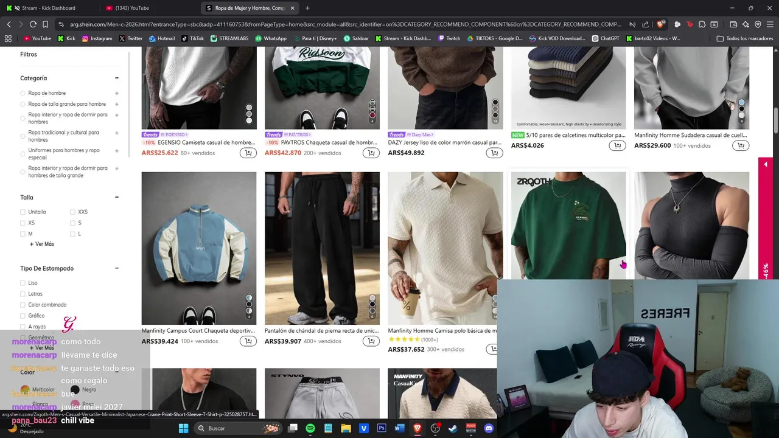
Task: Open new browser tab
Action: [x=307, y=8]
